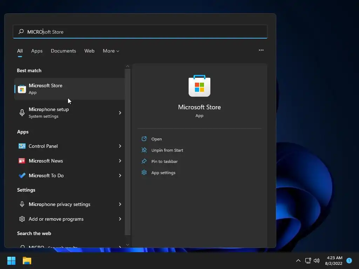
Task: Click the Microphone privacy settings mic icon
Action: click(22, 204)
